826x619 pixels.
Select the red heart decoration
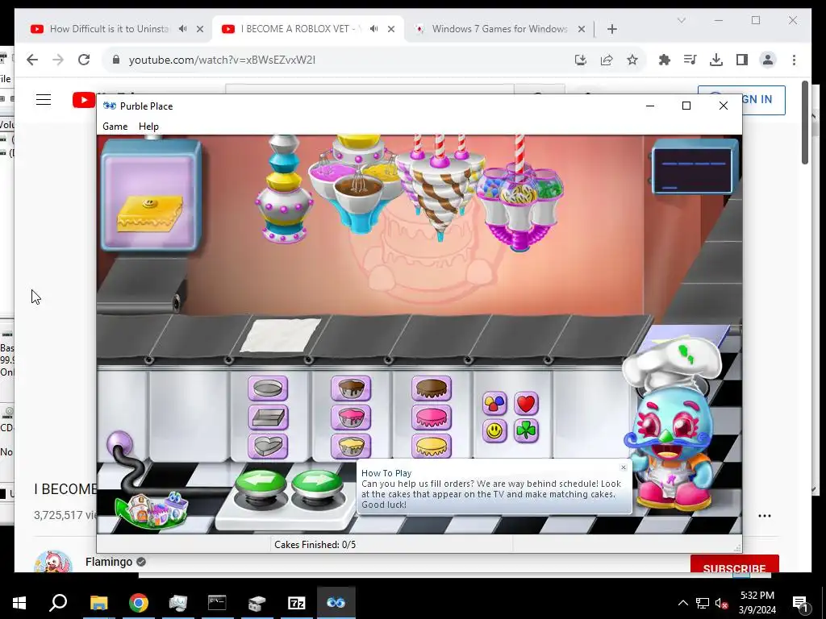pos(526,404)
